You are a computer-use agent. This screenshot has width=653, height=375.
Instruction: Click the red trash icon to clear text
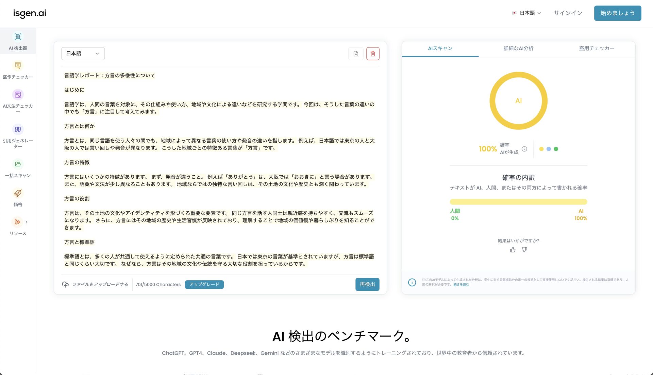click(373, 53)
